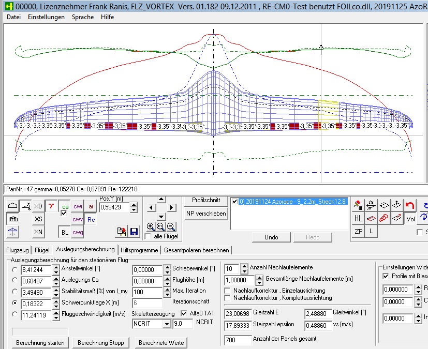Click the zoom in magnifier icon

pos(150,226)
